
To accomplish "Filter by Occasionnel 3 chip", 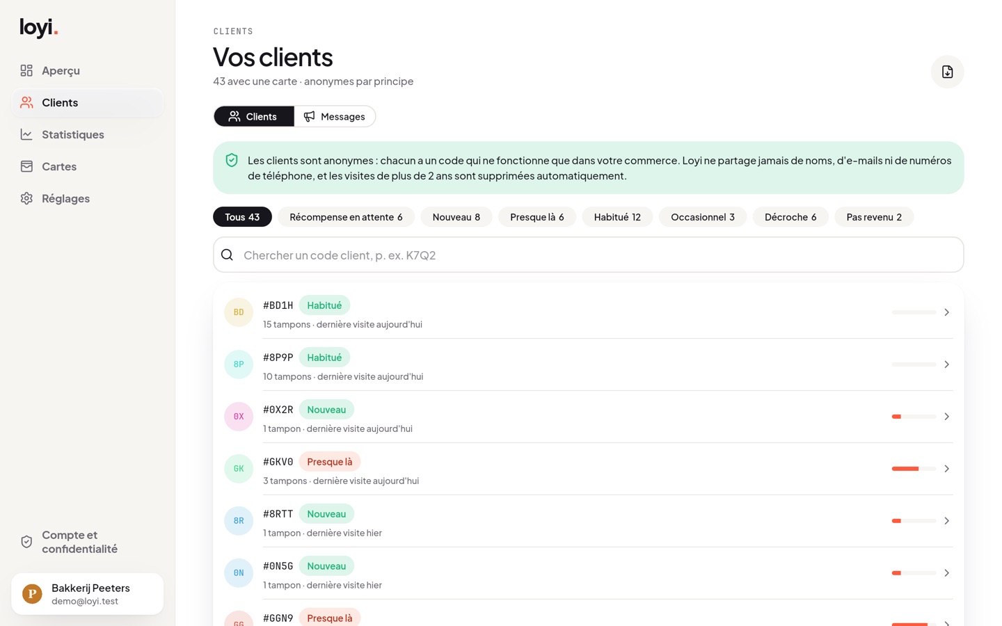I will [703, 217].
